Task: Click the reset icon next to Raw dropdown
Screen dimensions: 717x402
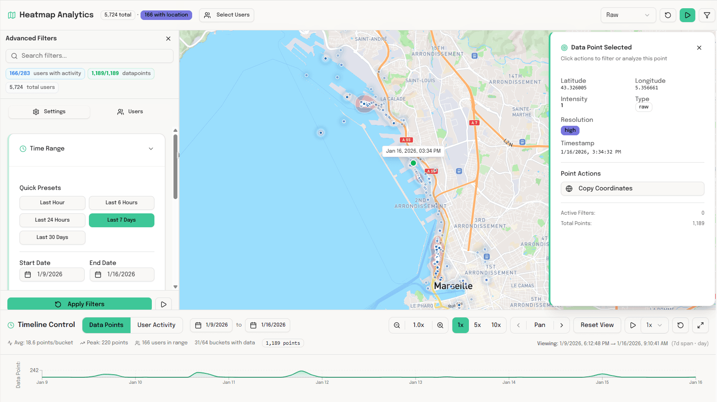Action: pos(668,15)
